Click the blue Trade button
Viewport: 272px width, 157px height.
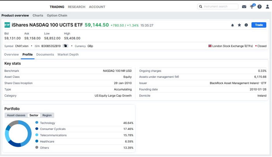pos(259,25)
